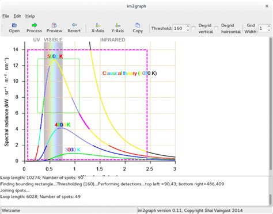Screen dimensions: 273x214
Task: Open the File menu
Action: [6, 16]
